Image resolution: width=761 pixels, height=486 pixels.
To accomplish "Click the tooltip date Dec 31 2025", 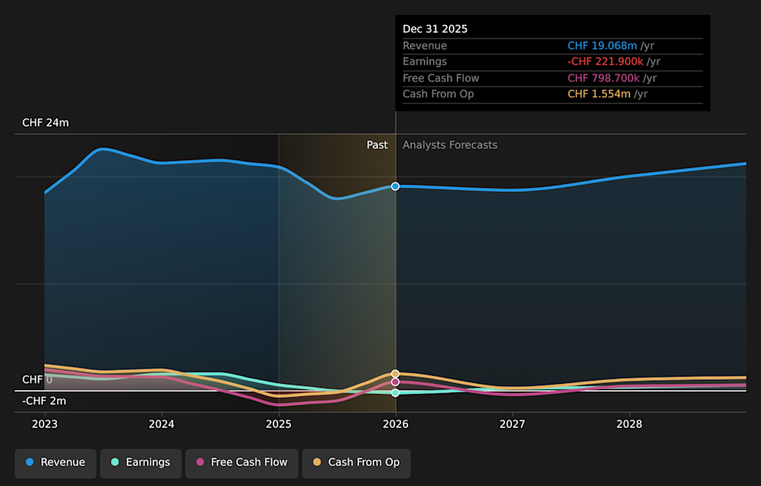I will (435, 29).
